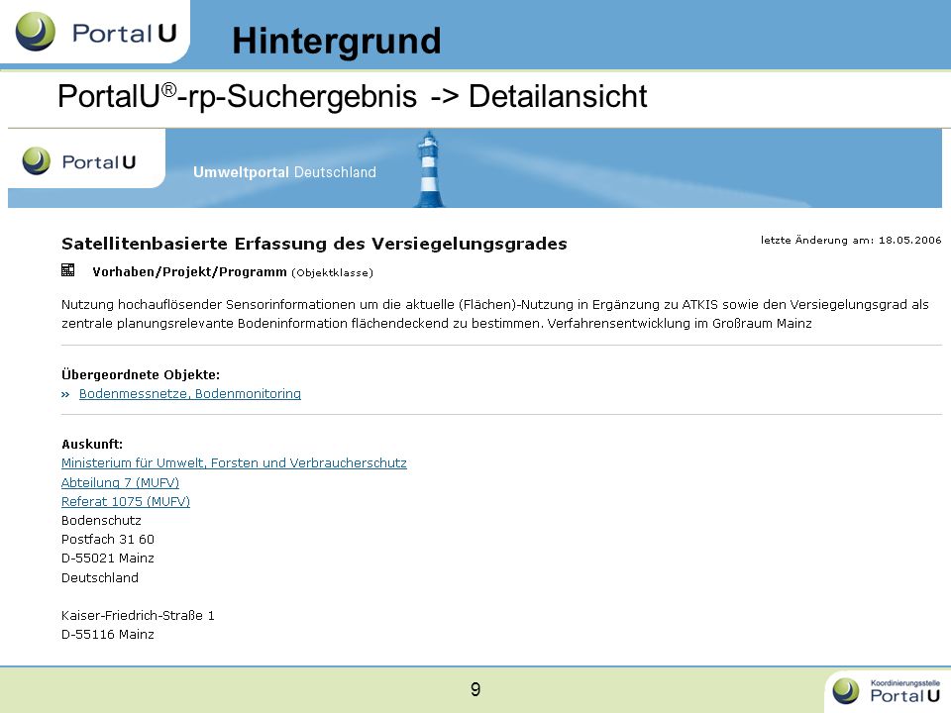Follow the Referat 1075 (MUFV) link
The width and height of the screenshot is (951, 713).
point(126,501)
